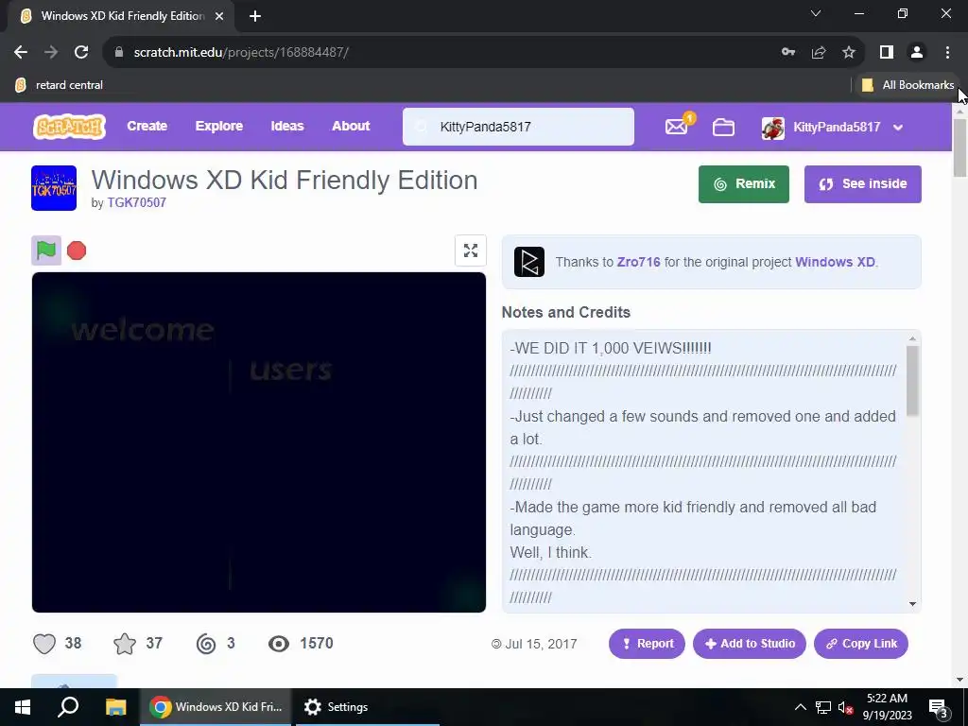The height and width of the screenshot is (726, 968).
Task: Open the network tray icon
Action: [823, 707]
